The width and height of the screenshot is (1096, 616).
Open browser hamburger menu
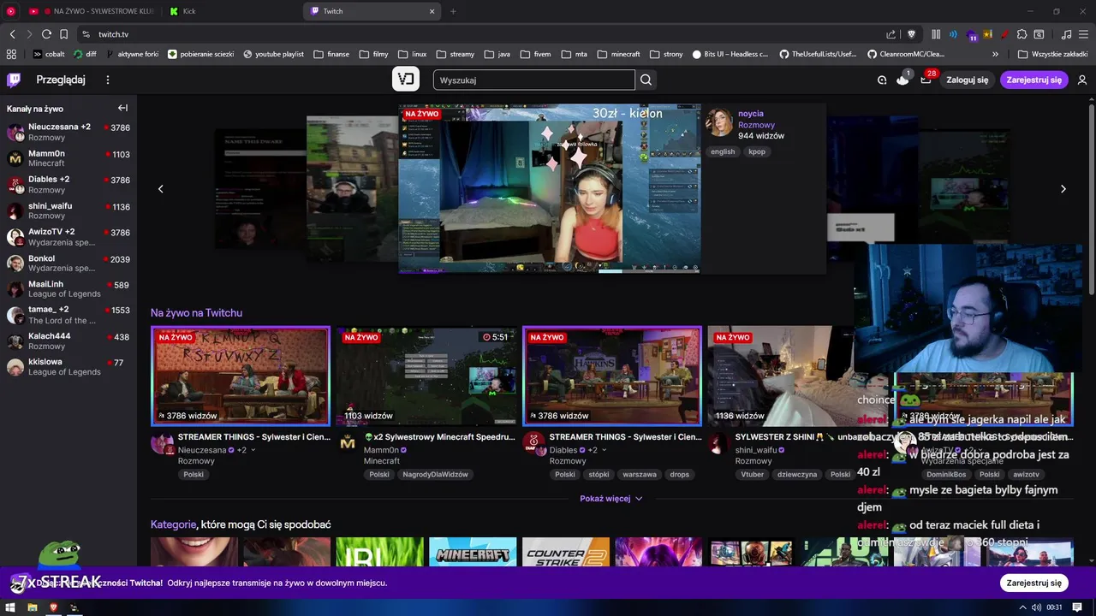pyautogui.click(x=1083, y=34)
